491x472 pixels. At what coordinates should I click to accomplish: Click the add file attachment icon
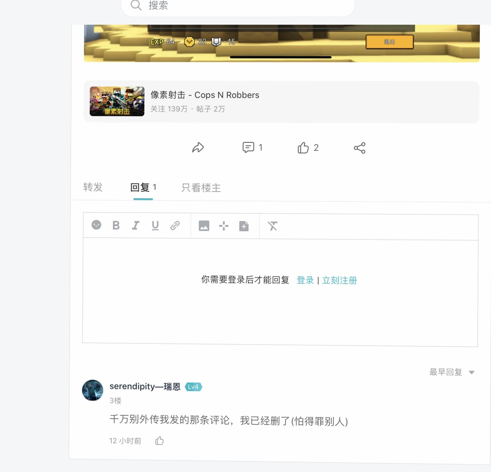[x=244, y=226]
